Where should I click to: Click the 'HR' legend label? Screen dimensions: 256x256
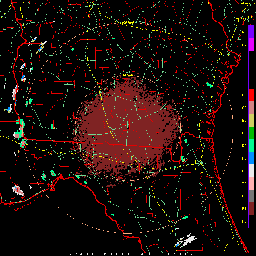(x=244, y=133)
